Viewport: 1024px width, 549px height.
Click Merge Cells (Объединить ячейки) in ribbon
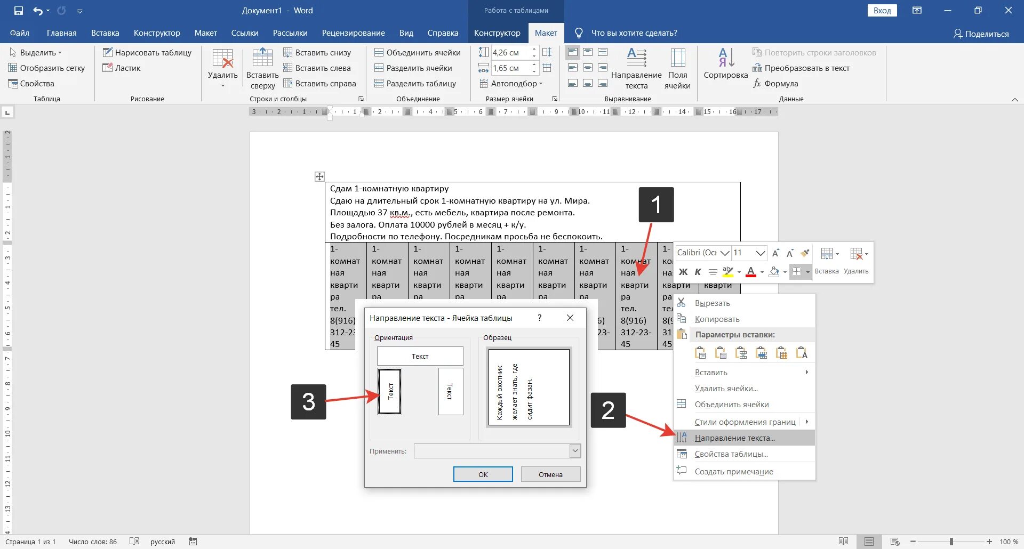(x=417, y=52)
